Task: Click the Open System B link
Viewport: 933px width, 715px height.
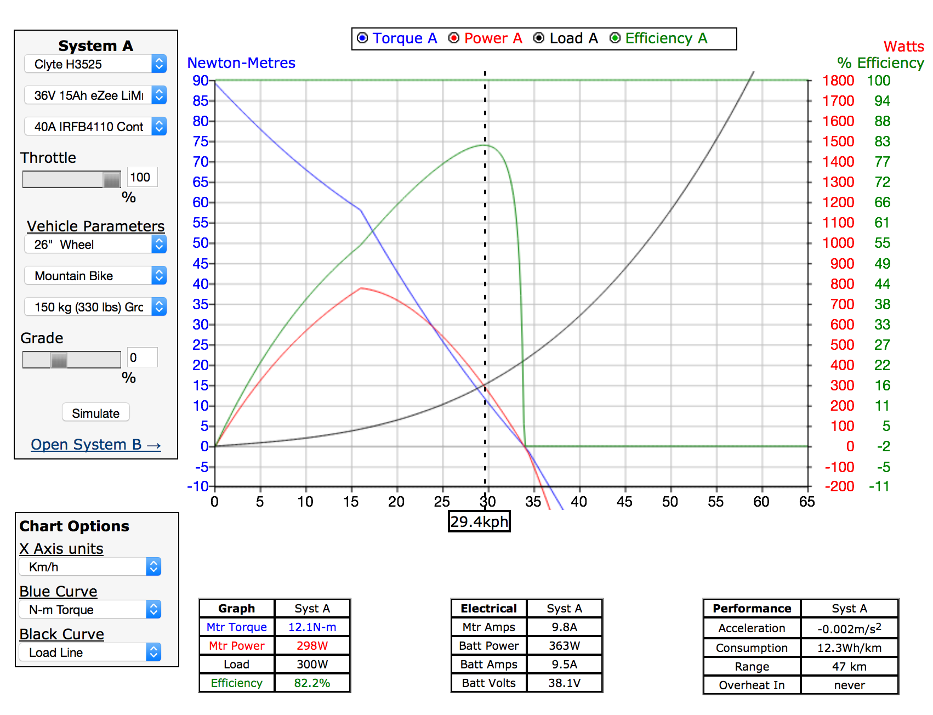Action: (95, 445)
